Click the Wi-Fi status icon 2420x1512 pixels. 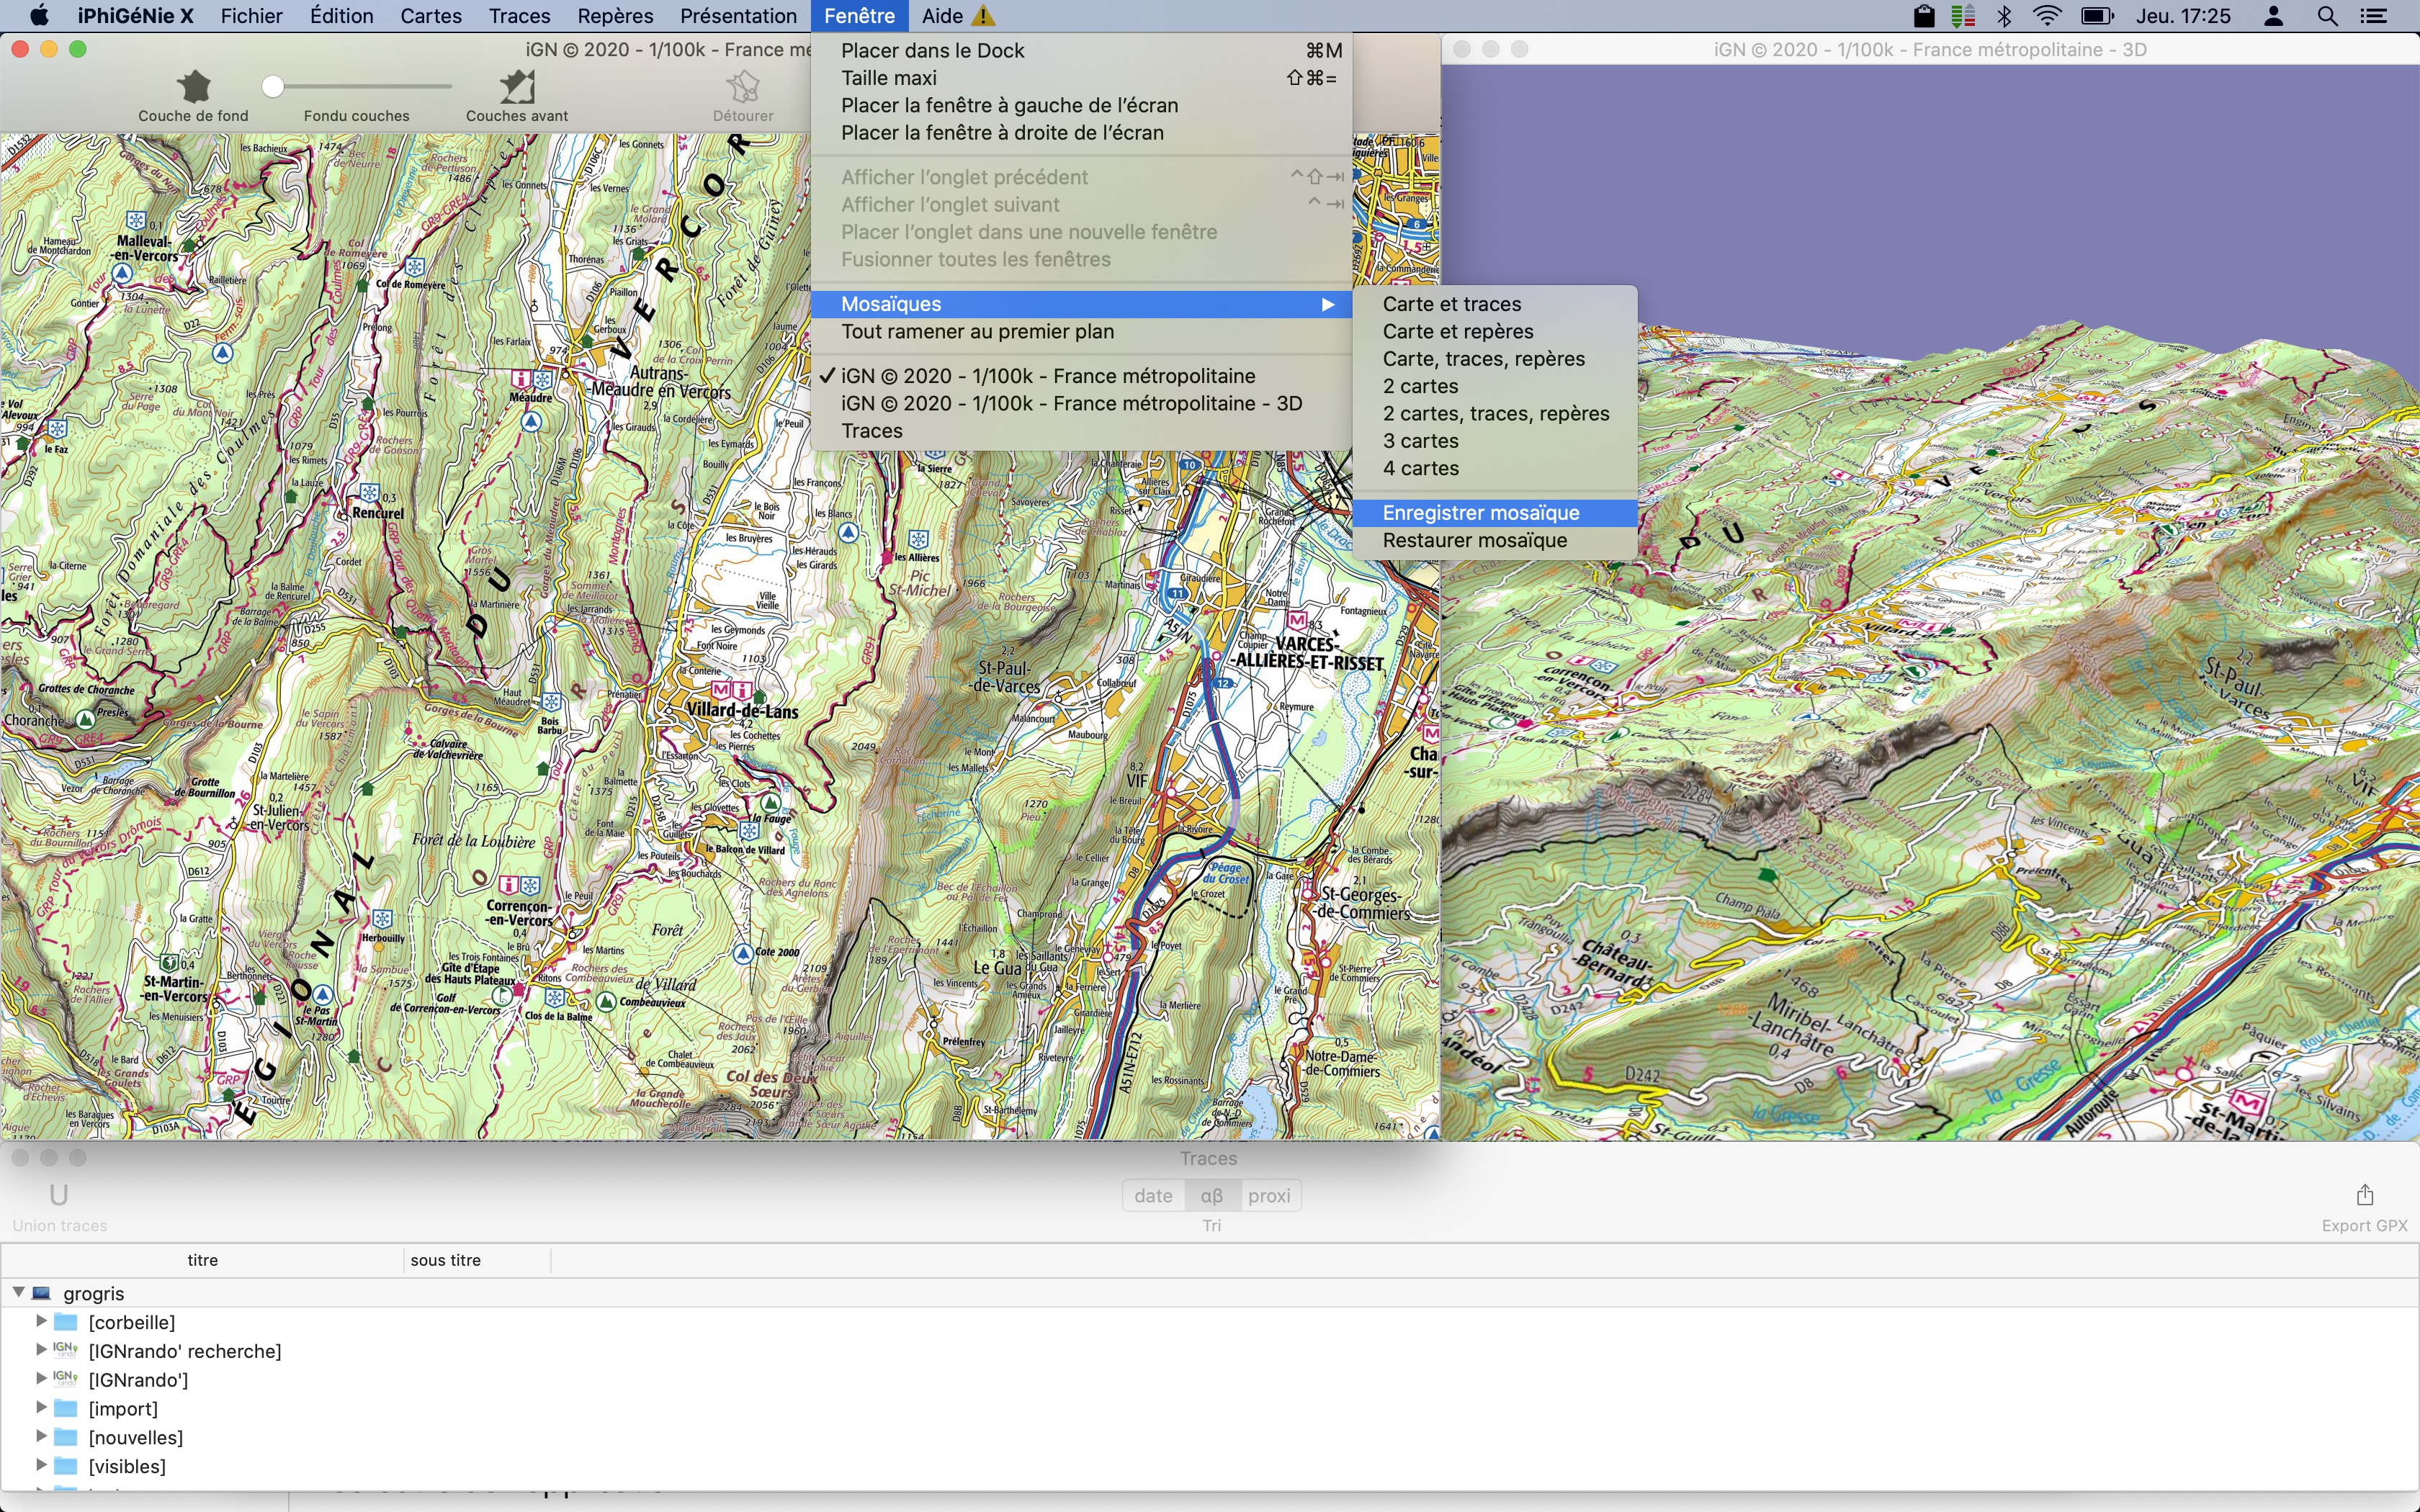pyautogui.click(x=2047, y=16)
